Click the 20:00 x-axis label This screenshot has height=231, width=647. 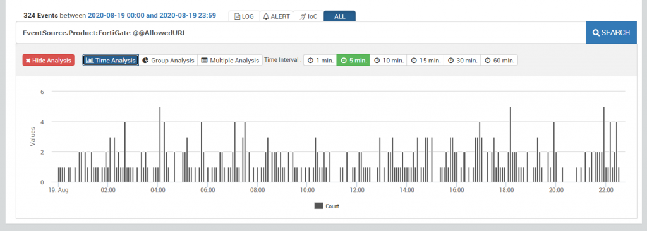click(556, 190)
